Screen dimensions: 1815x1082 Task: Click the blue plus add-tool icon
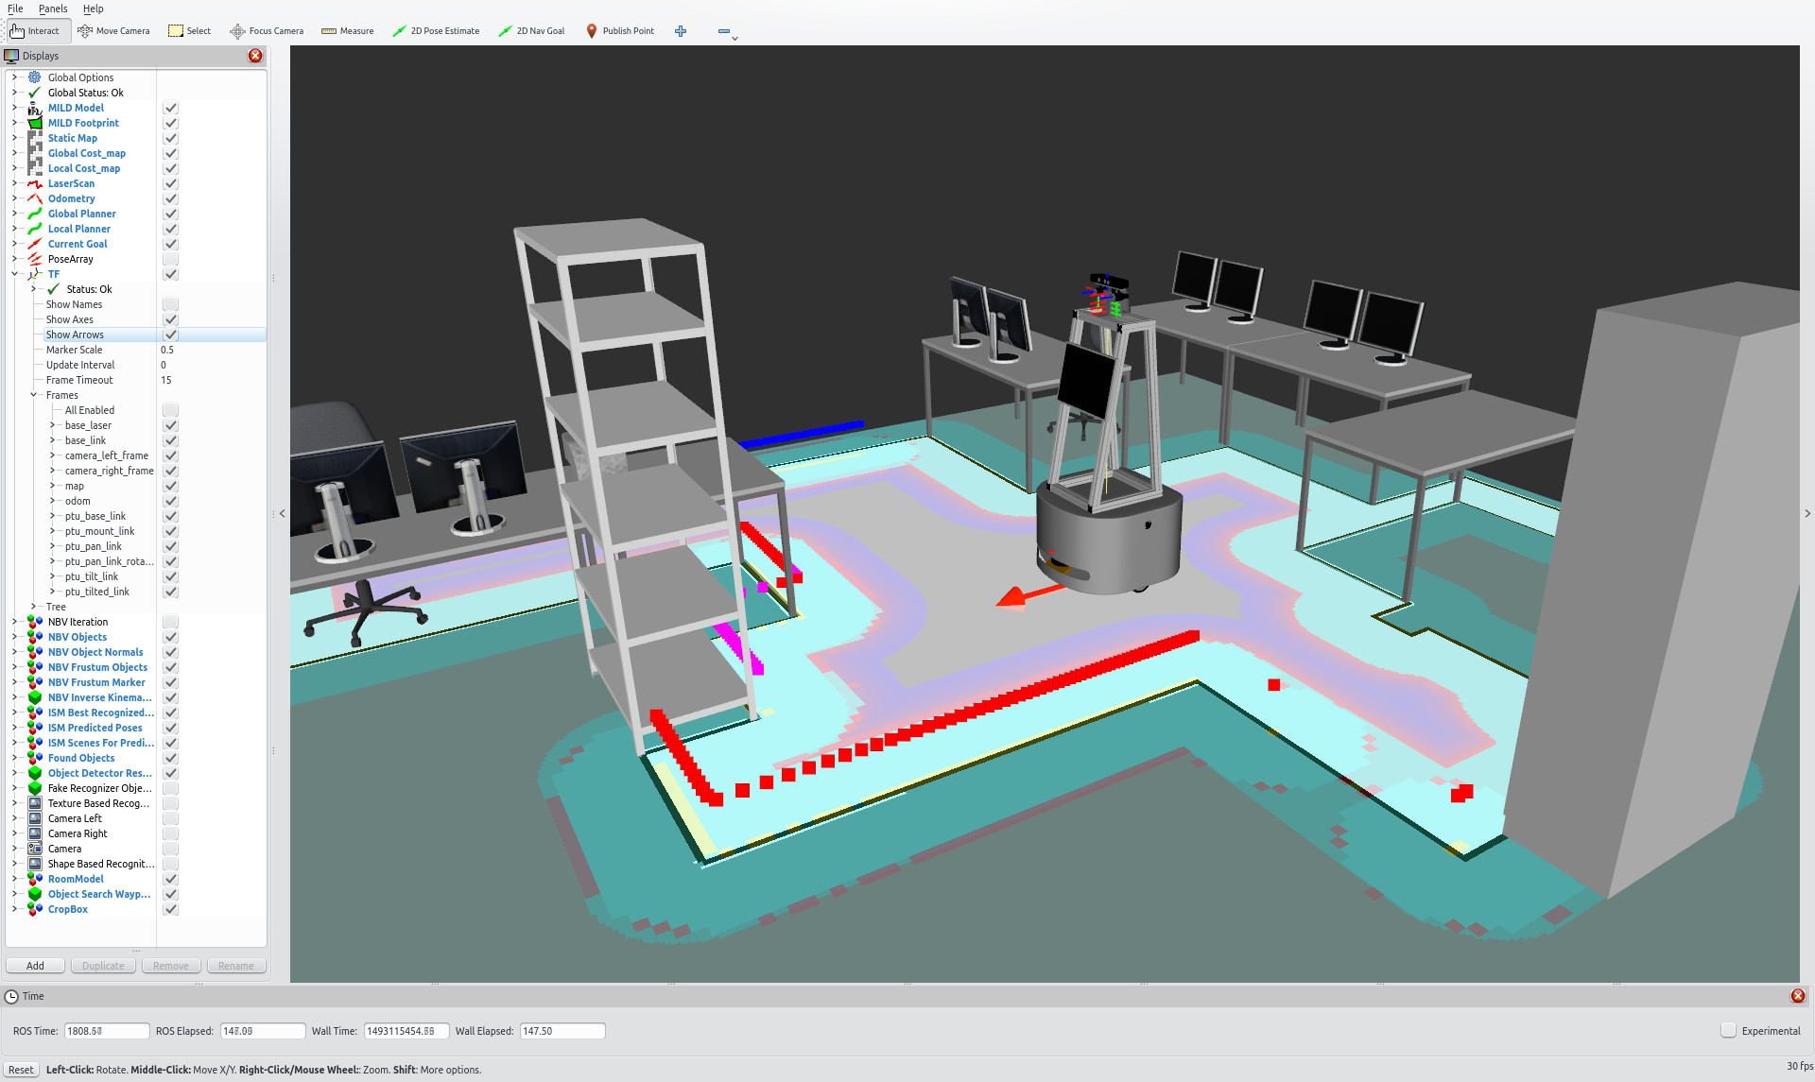pyautogui.click(x=681, y=31)
